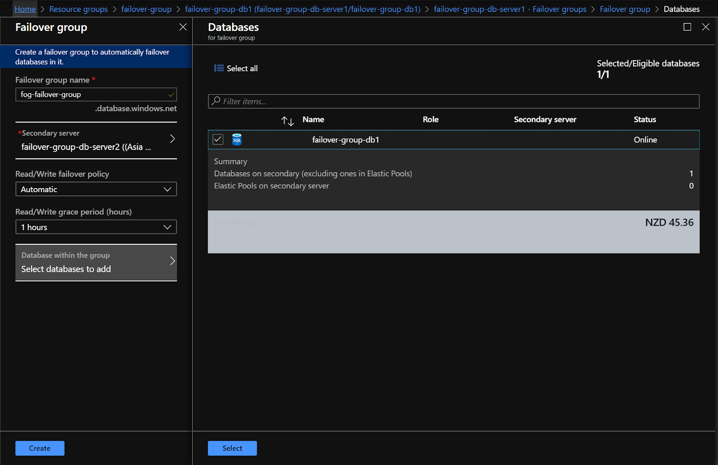
Task: Click the search magnifier in the filter field
Action: pyautogui.click(x=215, y=101)
